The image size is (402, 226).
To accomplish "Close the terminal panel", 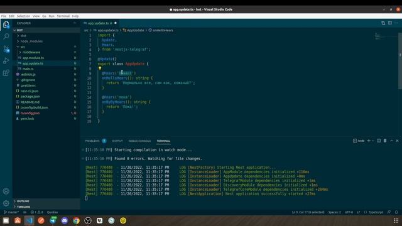I will tap(398, 141).
